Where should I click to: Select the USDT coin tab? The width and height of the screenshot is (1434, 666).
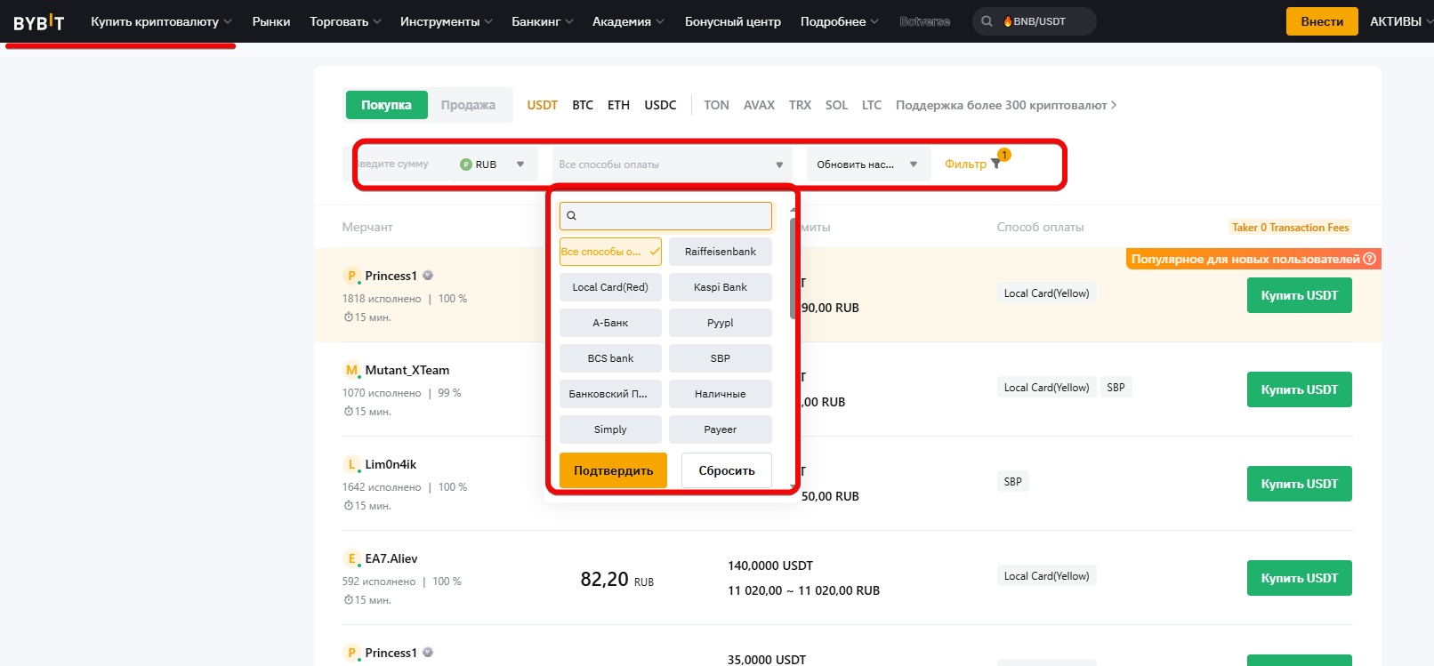point(542,105)
